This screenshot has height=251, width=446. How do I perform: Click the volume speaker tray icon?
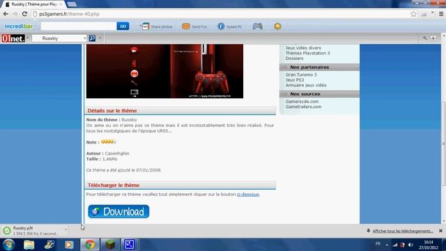pyautogui.click(x=410, y=245)
